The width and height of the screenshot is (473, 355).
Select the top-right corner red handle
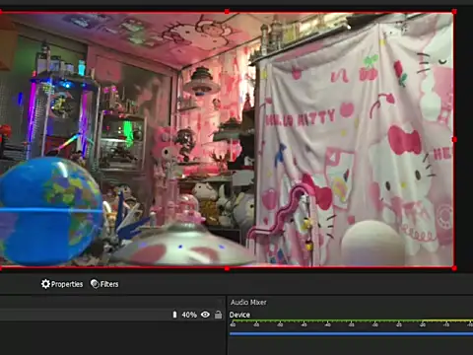(x=454, y=12)
